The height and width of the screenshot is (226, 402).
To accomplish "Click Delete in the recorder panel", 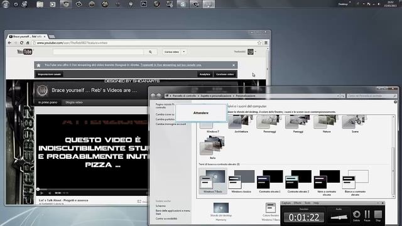I will point(356,216).
